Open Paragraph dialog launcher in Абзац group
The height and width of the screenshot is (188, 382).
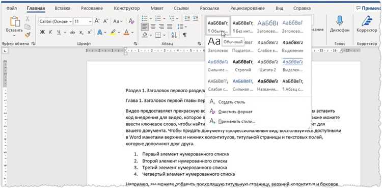[x=200, y=44]
